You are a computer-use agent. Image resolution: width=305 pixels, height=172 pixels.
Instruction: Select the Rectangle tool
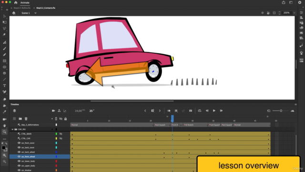[x=4, y=61]
